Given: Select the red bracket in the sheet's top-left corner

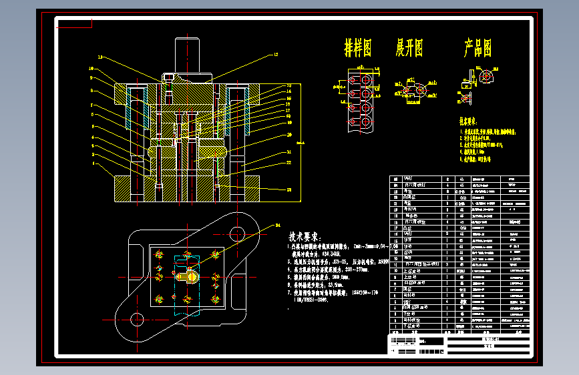Looking at the screenshot, I should (74, 23).
